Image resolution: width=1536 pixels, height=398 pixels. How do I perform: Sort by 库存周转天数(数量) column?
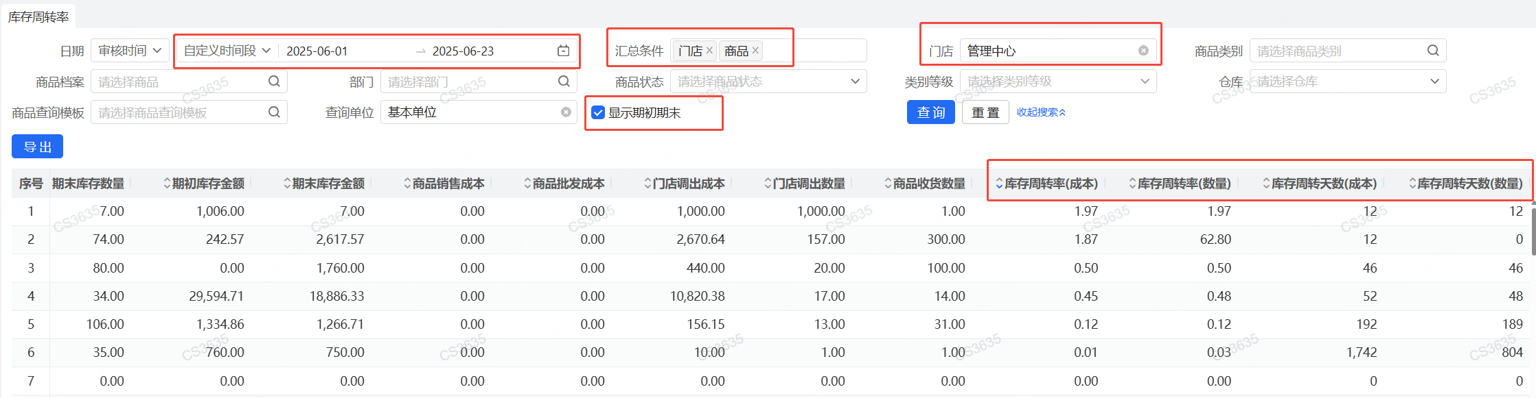(1412, 184)
